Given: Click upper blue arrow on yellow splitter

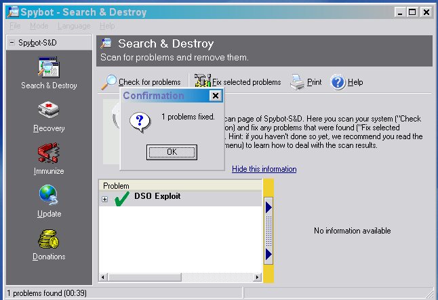Looking at the screenshot, I should pos(268,206).
